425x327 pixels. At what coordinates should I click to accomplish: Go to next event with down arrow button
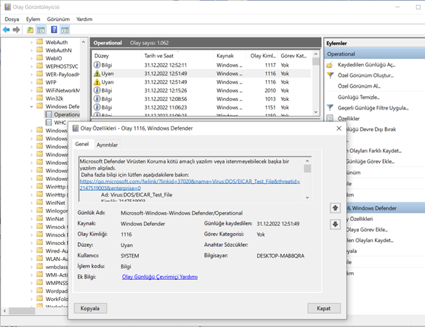[335, 224]
